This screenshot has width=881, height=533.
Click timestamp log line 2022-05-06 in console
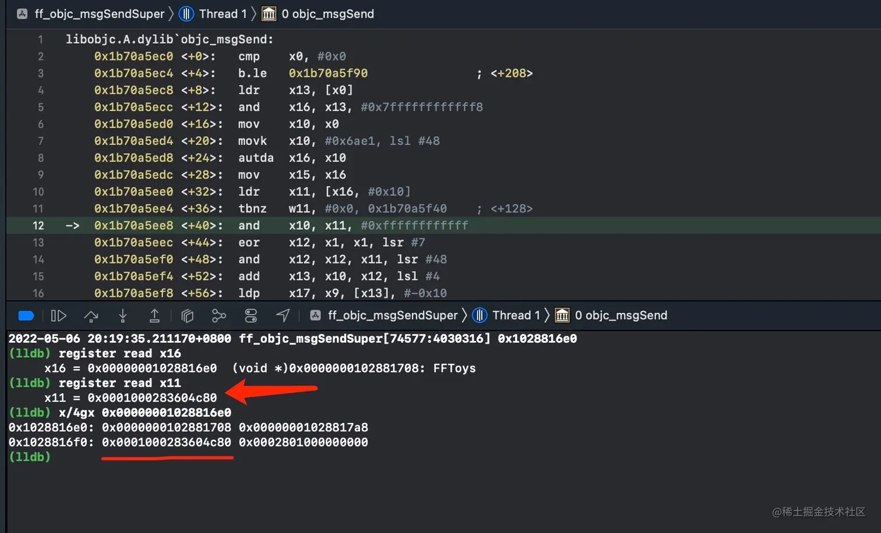pos(293,339)
